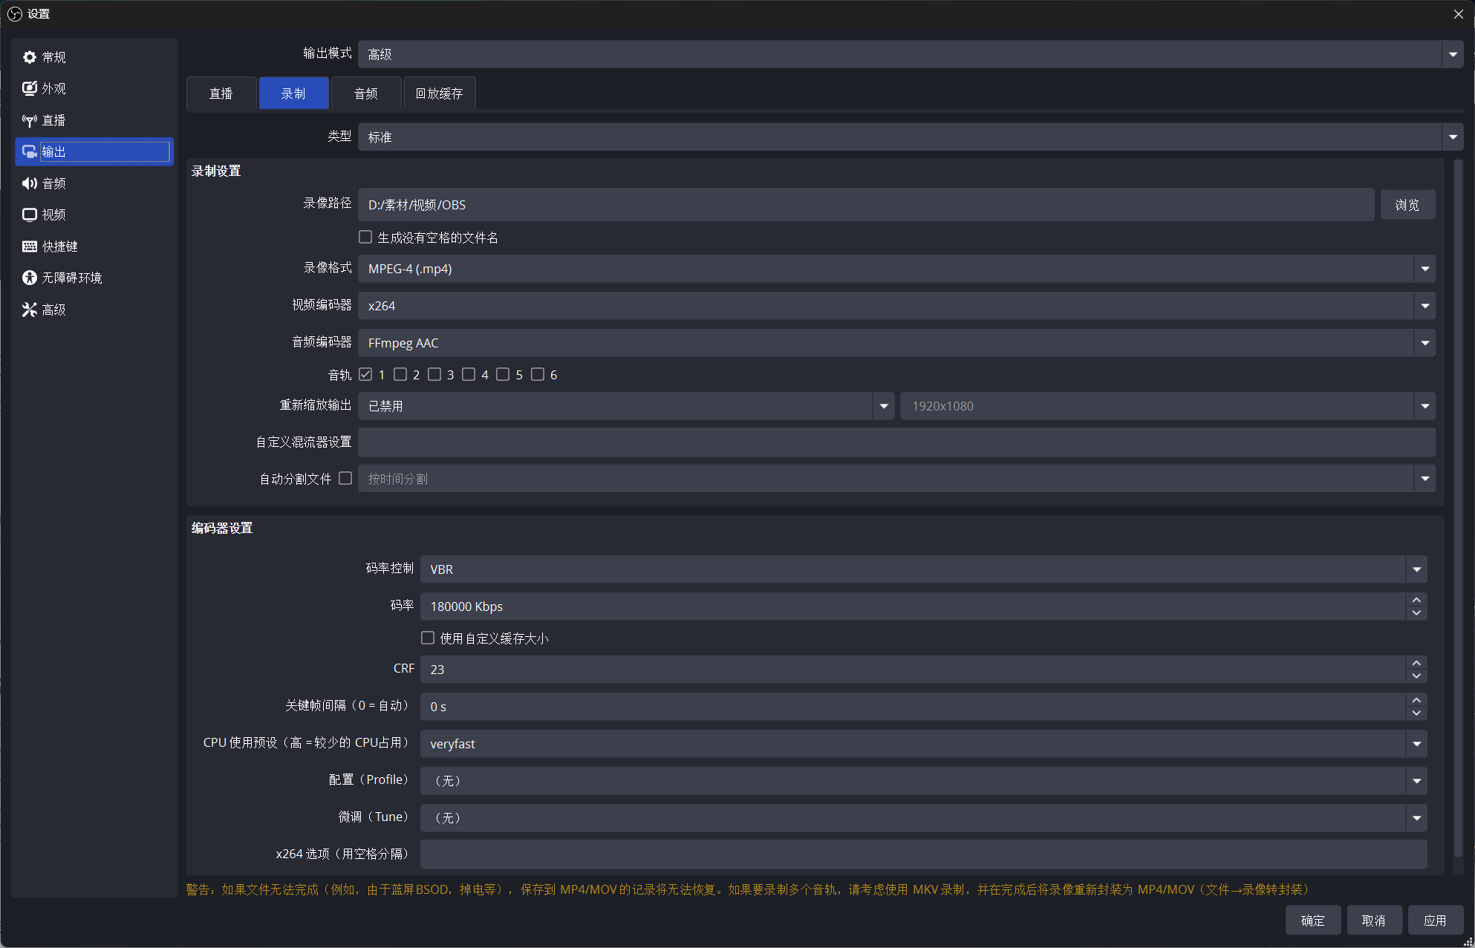Click the 高级 tools icon
This screenshot has height=948, width=1475.
click(x=30, y=310)
